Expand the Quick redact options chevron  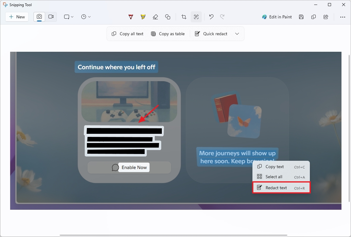[x=237, y=34]
